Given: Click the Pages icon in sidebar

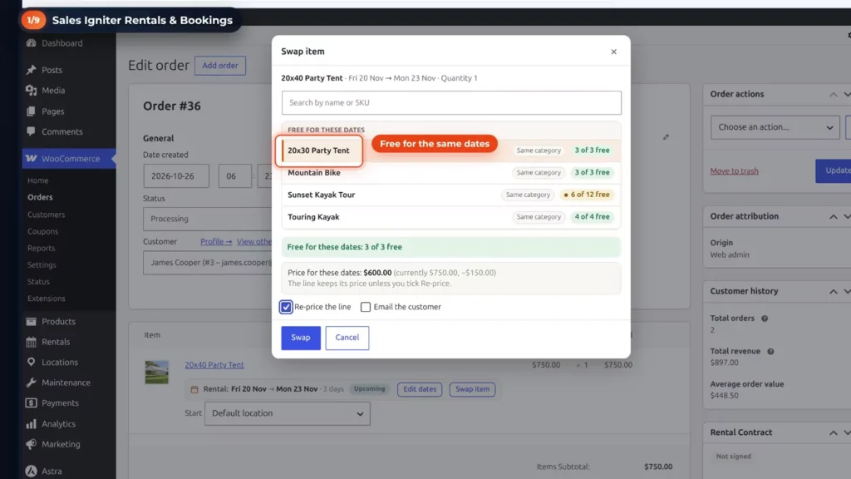Looking at the screenshot, I should [32, 111].
